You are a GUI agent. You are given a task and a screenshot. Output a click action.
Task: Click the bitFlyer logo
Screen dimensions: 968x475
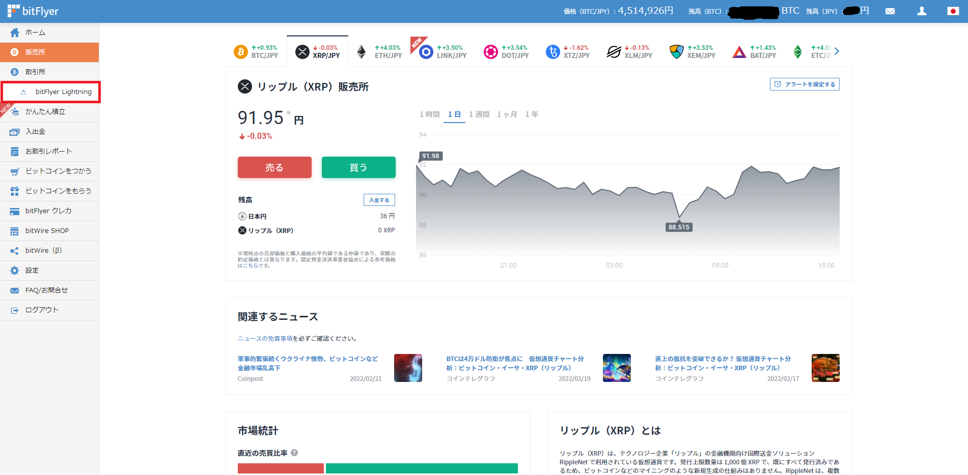[33, 11]
